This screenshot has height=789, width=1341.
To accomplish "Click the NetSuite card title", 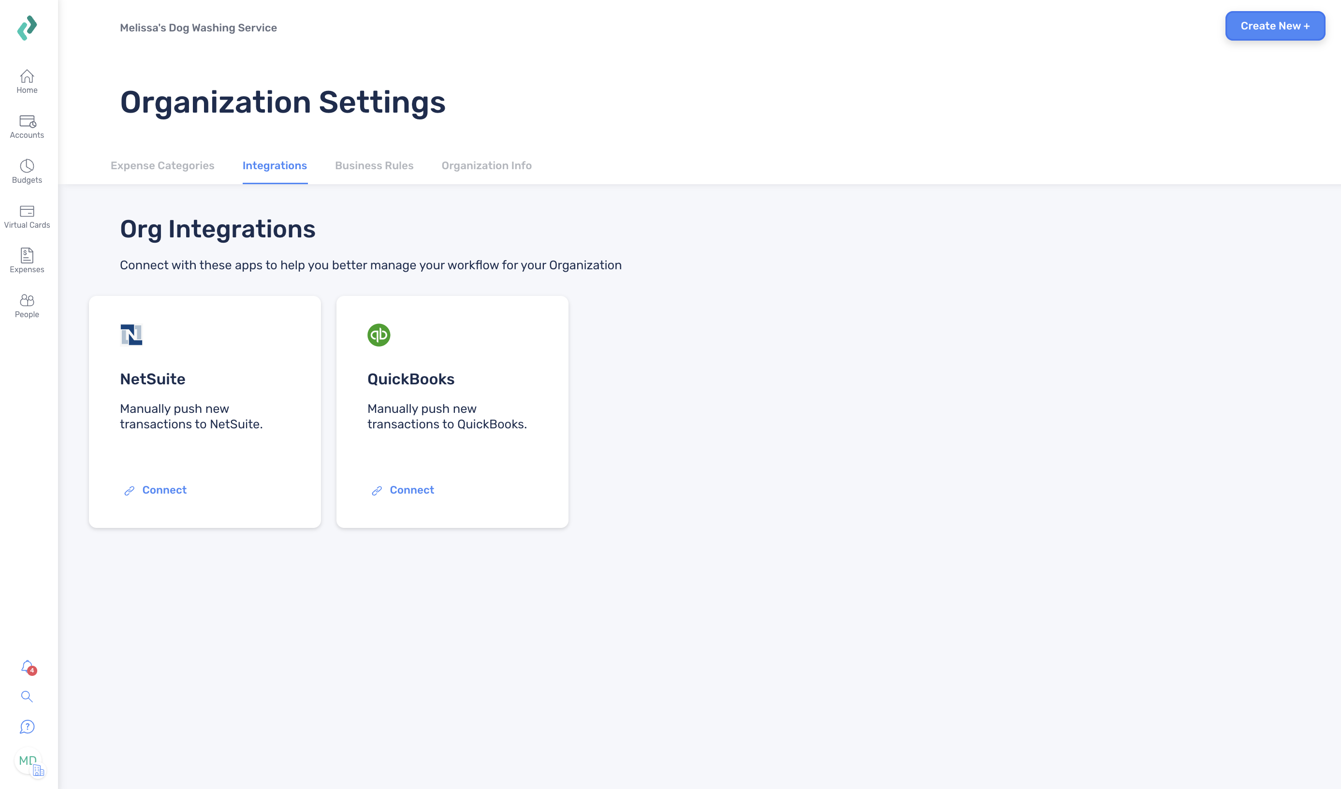I will [x=153, y=379].
